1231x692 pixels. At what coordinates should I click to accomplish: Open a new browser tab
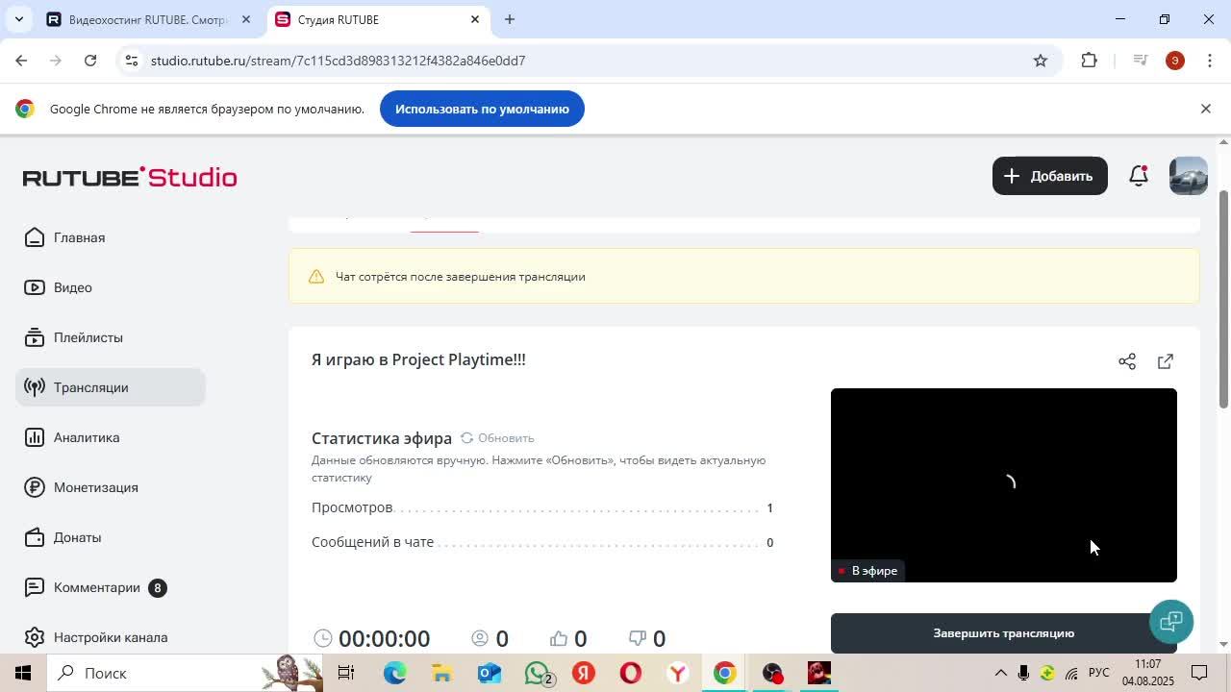[510, 19]
